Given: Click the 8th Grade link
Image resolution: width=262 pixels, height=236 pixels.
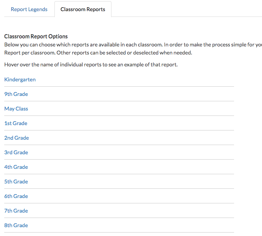Looking at the screenshot, I should pos(16,225).
